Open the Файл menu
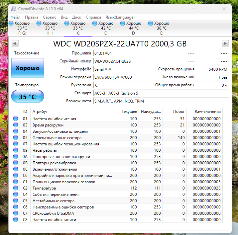The height and width of the screenshot is (235, 238). (x=15, y=17)
